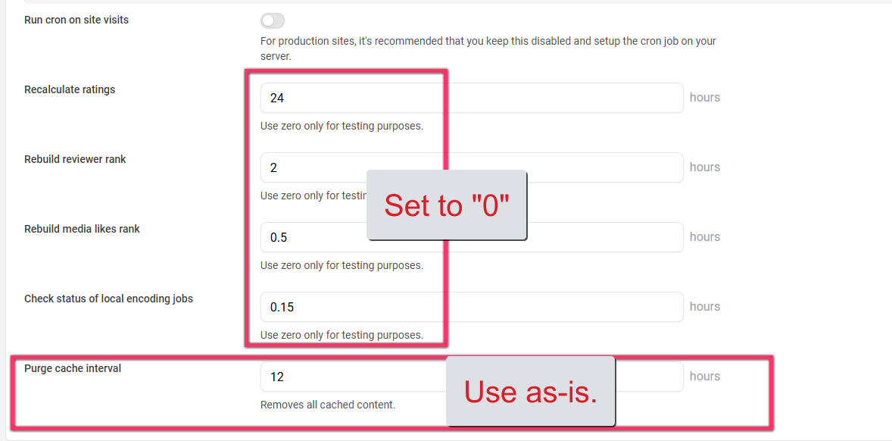The width and height of the screenshot is (892, 441).
Task: Click the Recalculate ratings hours input field
Action: click(x=472, y=98)
